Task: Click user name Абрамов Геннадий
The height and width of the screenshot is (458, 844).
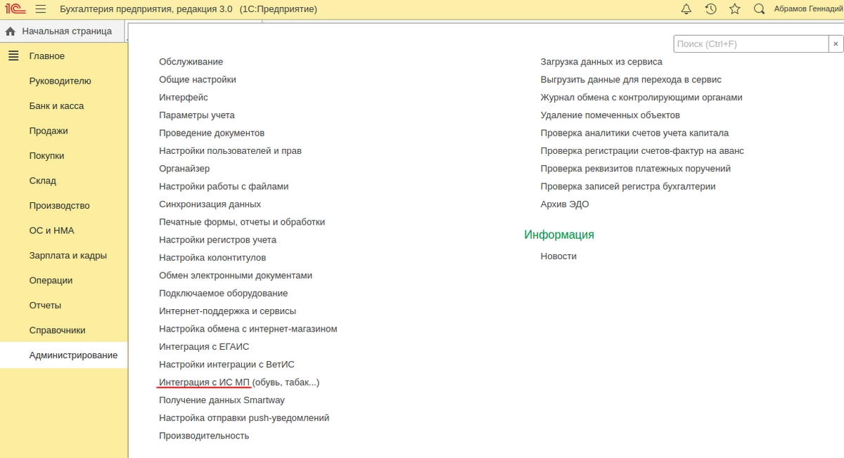Action: pyautogui.click(x=808, y=9)
